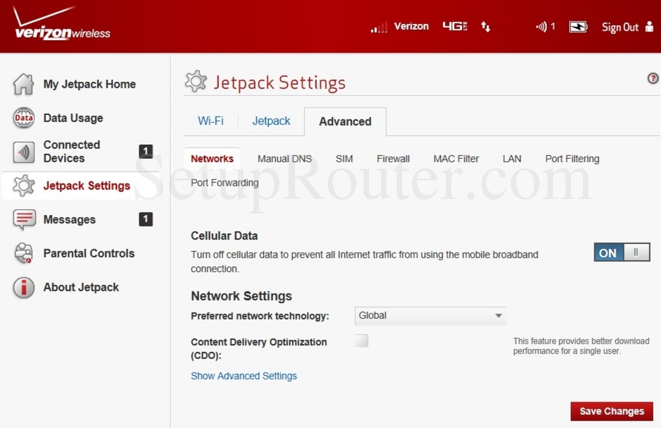Open Parental Controls via face icon
This screenshot has height=428, width=661.
click(23, 253)
